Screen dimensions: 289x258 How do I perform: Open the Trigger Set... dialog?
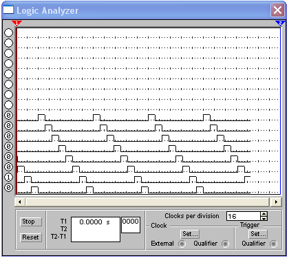(x=258, y=234)
